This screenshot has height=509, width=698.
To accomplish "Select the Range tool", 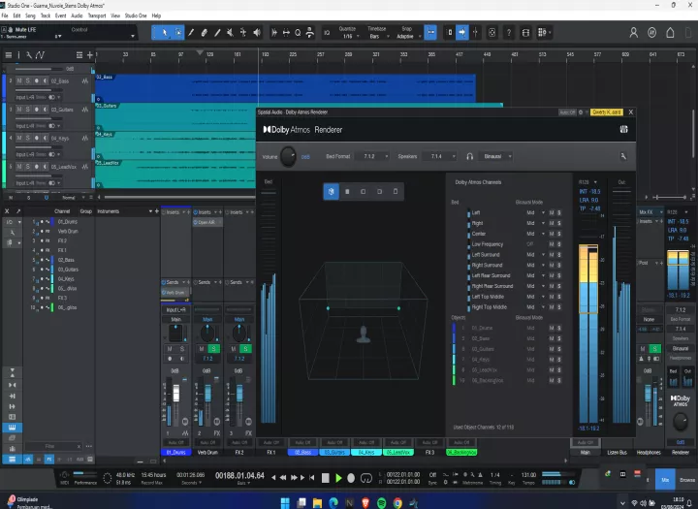I will (178, 33).
